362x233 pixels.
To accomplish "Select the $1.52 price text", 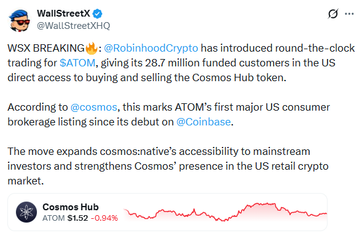I will 77,218.
